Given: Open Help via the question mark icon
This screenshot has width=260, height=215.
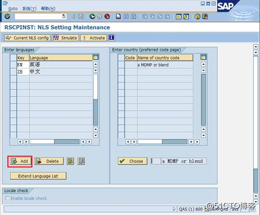Looking at the screenshot, I should point(197,17).
